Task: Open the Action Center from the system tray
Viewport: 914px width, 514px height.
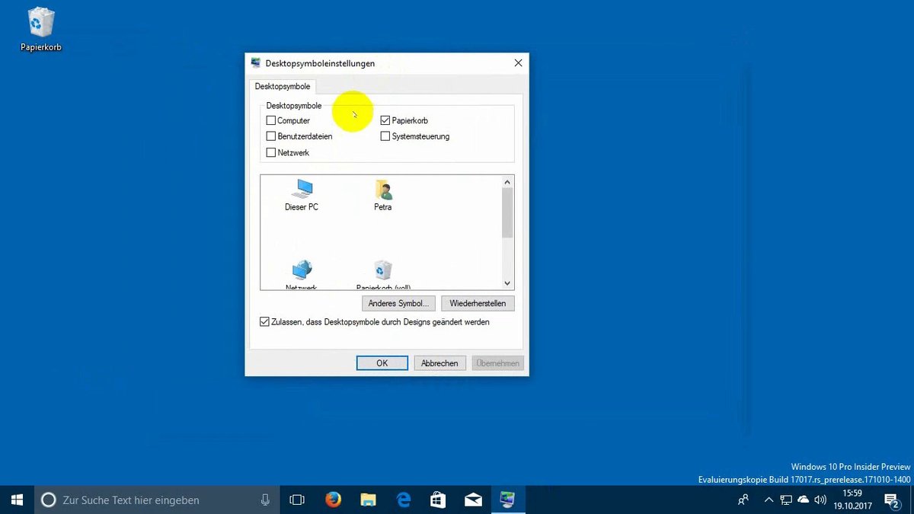Action: 891,500
